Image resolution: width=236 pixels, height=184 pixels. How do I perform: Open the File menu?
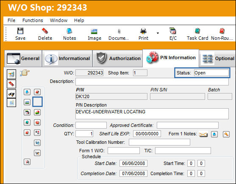click(11, 20)
